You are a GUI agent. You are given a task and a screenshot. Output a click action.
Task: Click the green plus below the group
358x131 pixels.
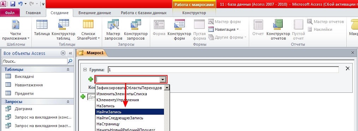[83, 97]
